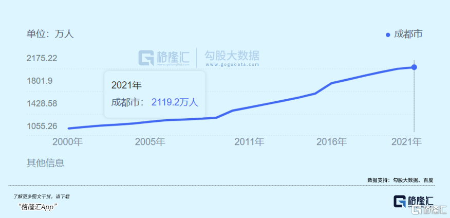
Task: Click the 格隆汇 logo in footer
Action: click(414, 202)
